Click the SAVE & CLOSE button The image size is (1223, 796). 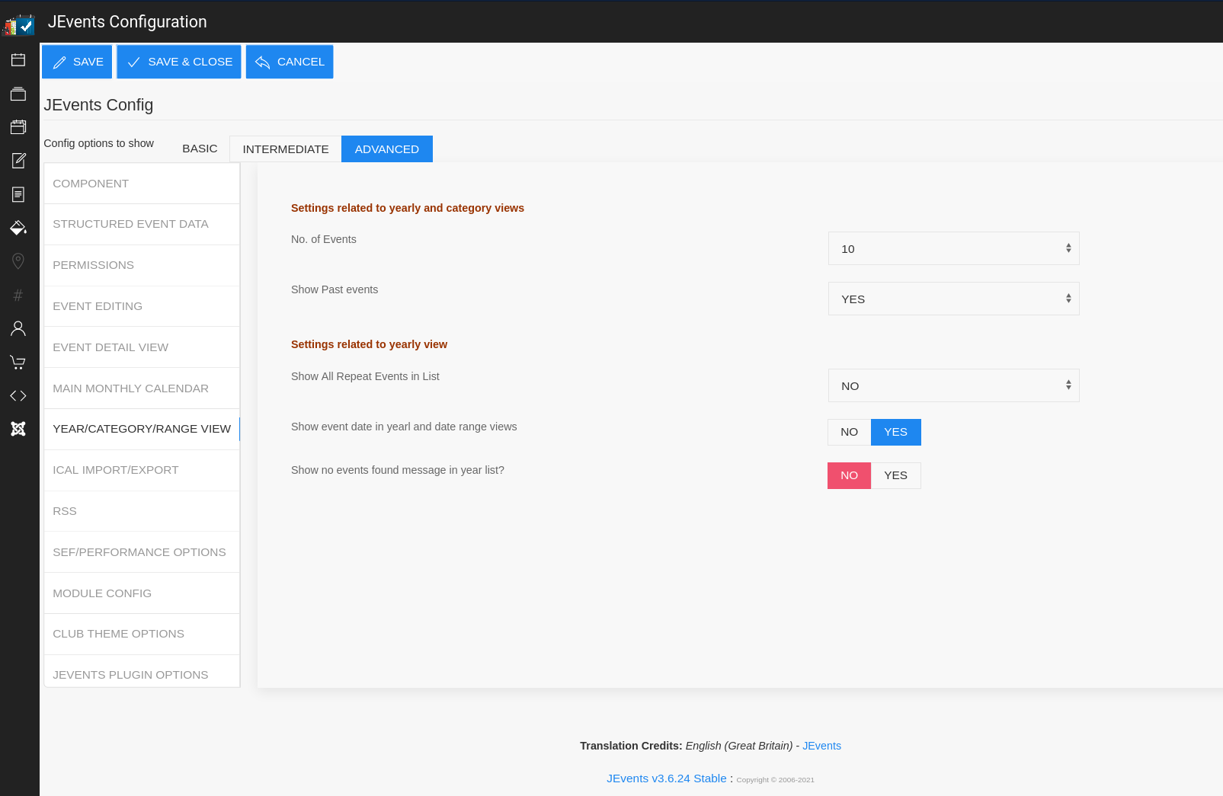(x=179, y=62)
